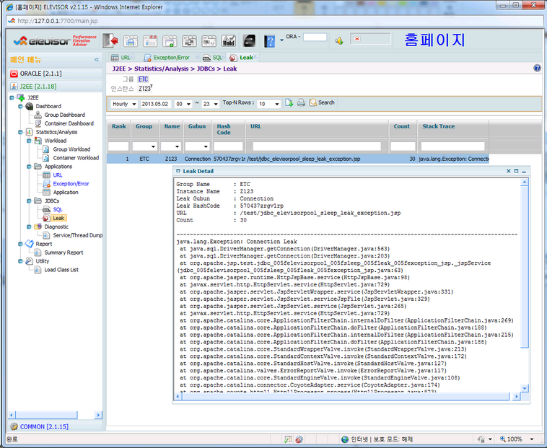This screenshot has width=547, height=448.
Task: Open the help icon dropdown arrow
Action: coord(281,40)
